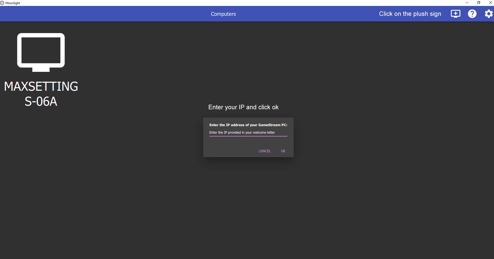Open the Help question mark icon

pyautogui.click(x=472, y=14)
